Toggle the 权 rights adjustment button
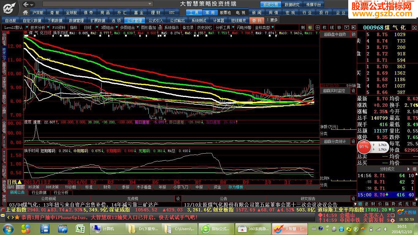 coord(325,28)
